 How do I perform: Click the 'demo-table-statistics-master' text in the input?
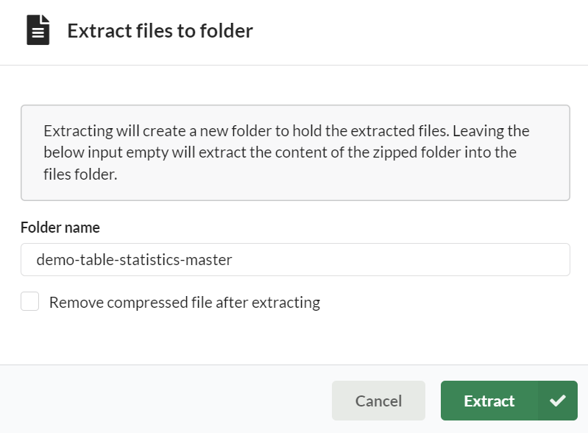134,259
